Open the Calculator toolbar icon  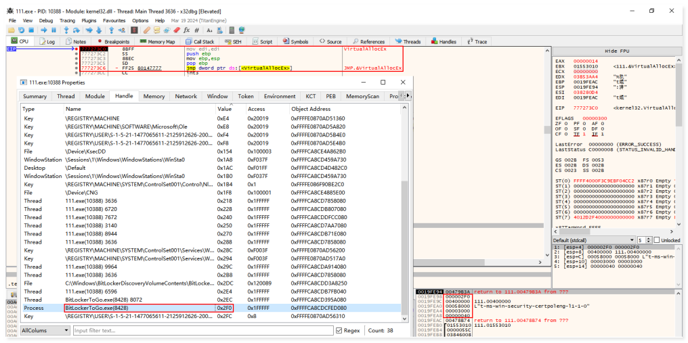point(231,30)
